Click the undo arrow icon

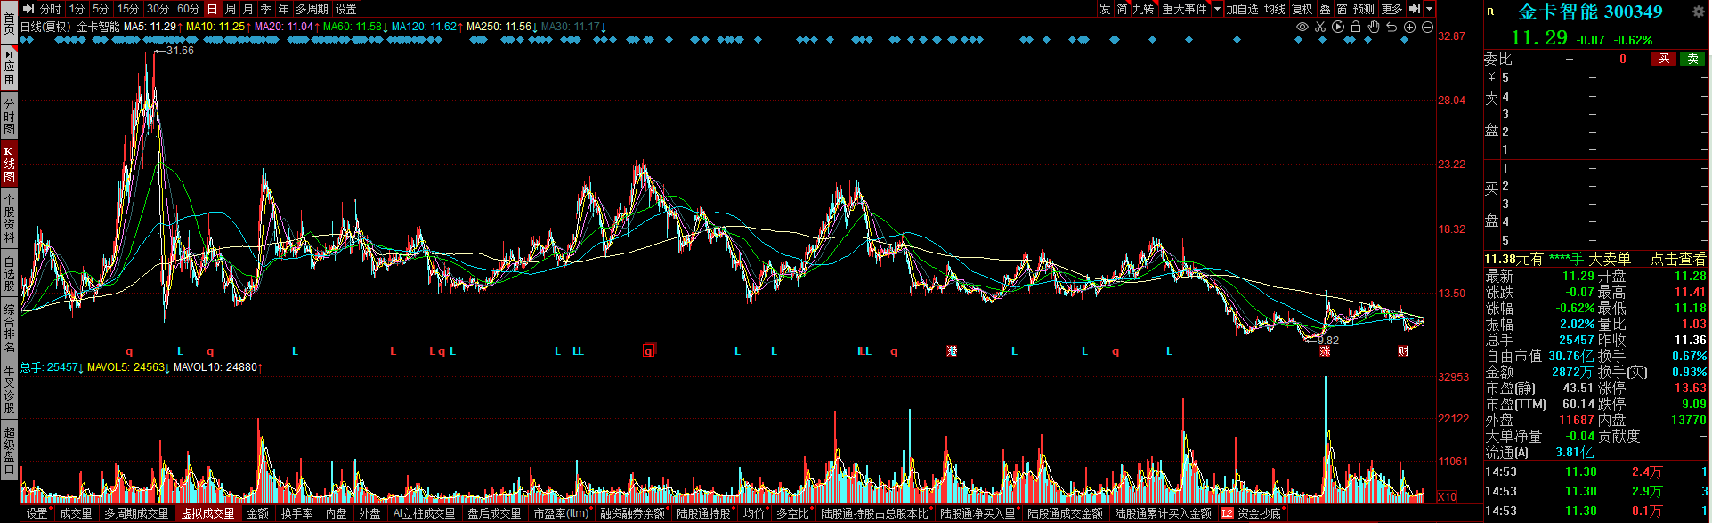coord(1392,28)
